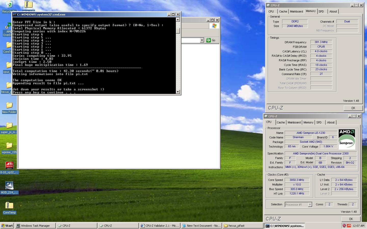Click the taskbar clock showing 12:07 AM
The height and width of the screenshot is (229, 367).
tap(358, 226)
